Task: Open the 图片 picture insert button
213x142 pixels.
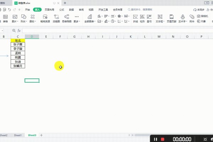Action: 15,18
